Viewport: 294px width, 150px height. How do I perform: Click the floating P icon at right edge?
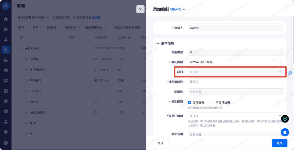(290, 73)
